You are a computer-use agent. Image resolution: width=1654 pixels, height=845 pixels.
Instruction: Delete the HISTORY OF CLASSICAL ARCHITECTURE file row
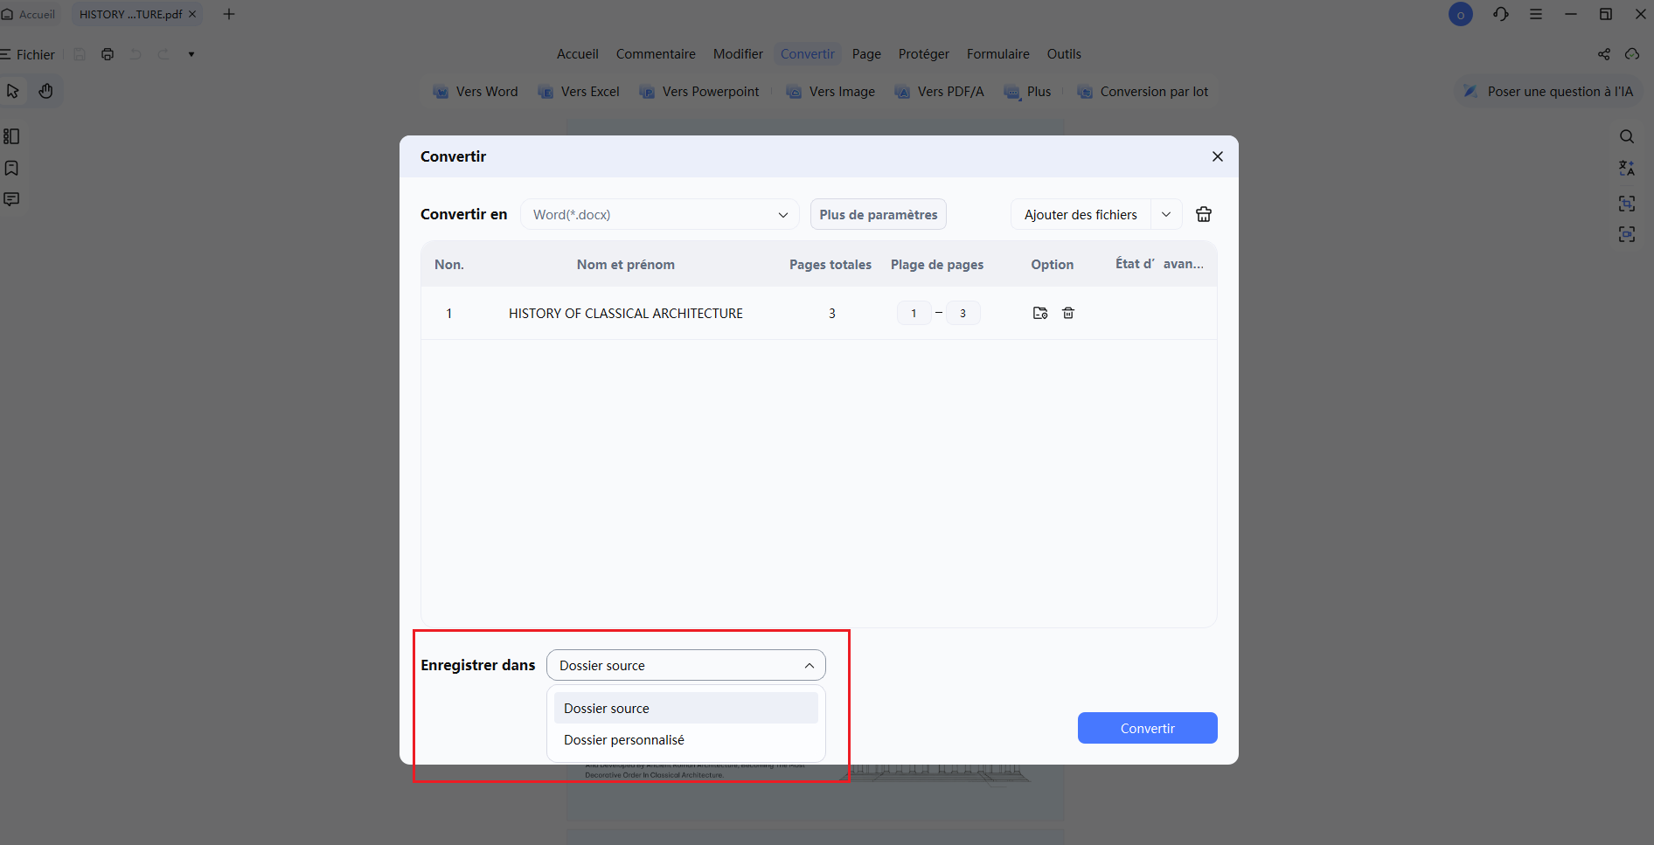tap(1068, 313)
